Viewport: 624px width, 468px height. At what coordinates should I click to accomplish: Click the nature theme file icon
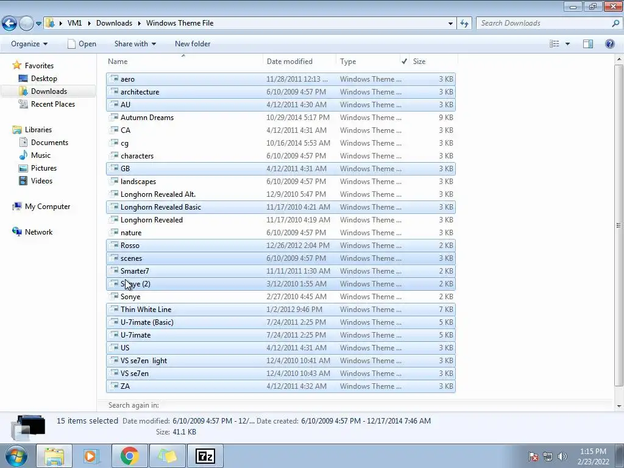[114, 232]
